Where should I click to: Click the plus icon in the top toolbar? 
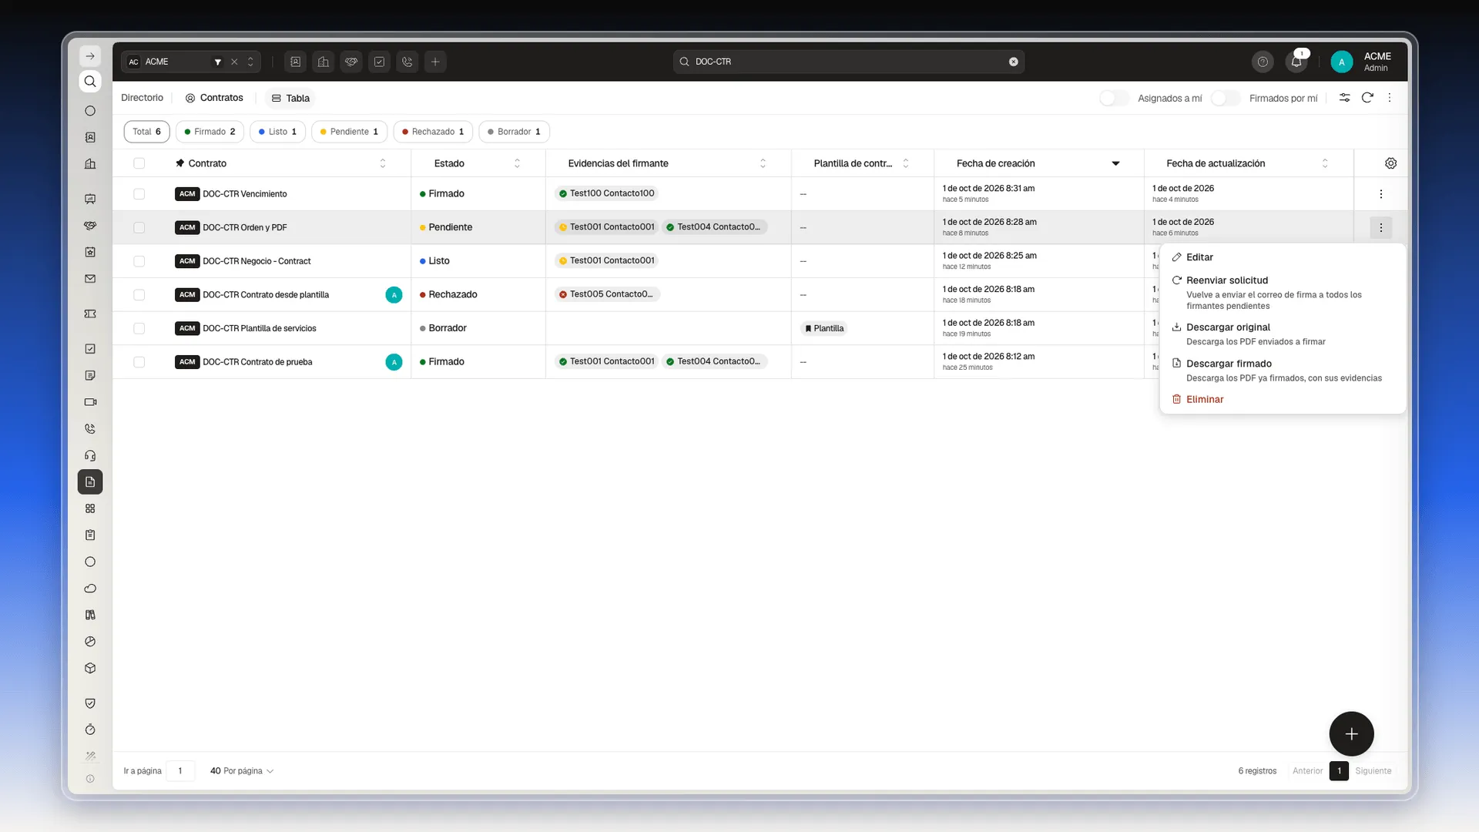pos(435,62)
